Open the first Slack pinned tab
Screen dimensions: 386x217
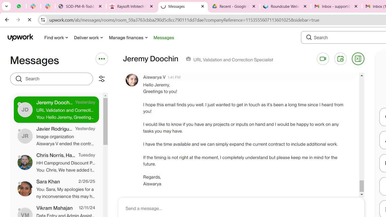33,6
